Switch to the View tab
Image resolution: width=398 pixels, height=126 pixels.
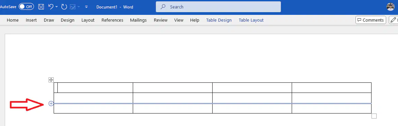click(x=179, y=20)
